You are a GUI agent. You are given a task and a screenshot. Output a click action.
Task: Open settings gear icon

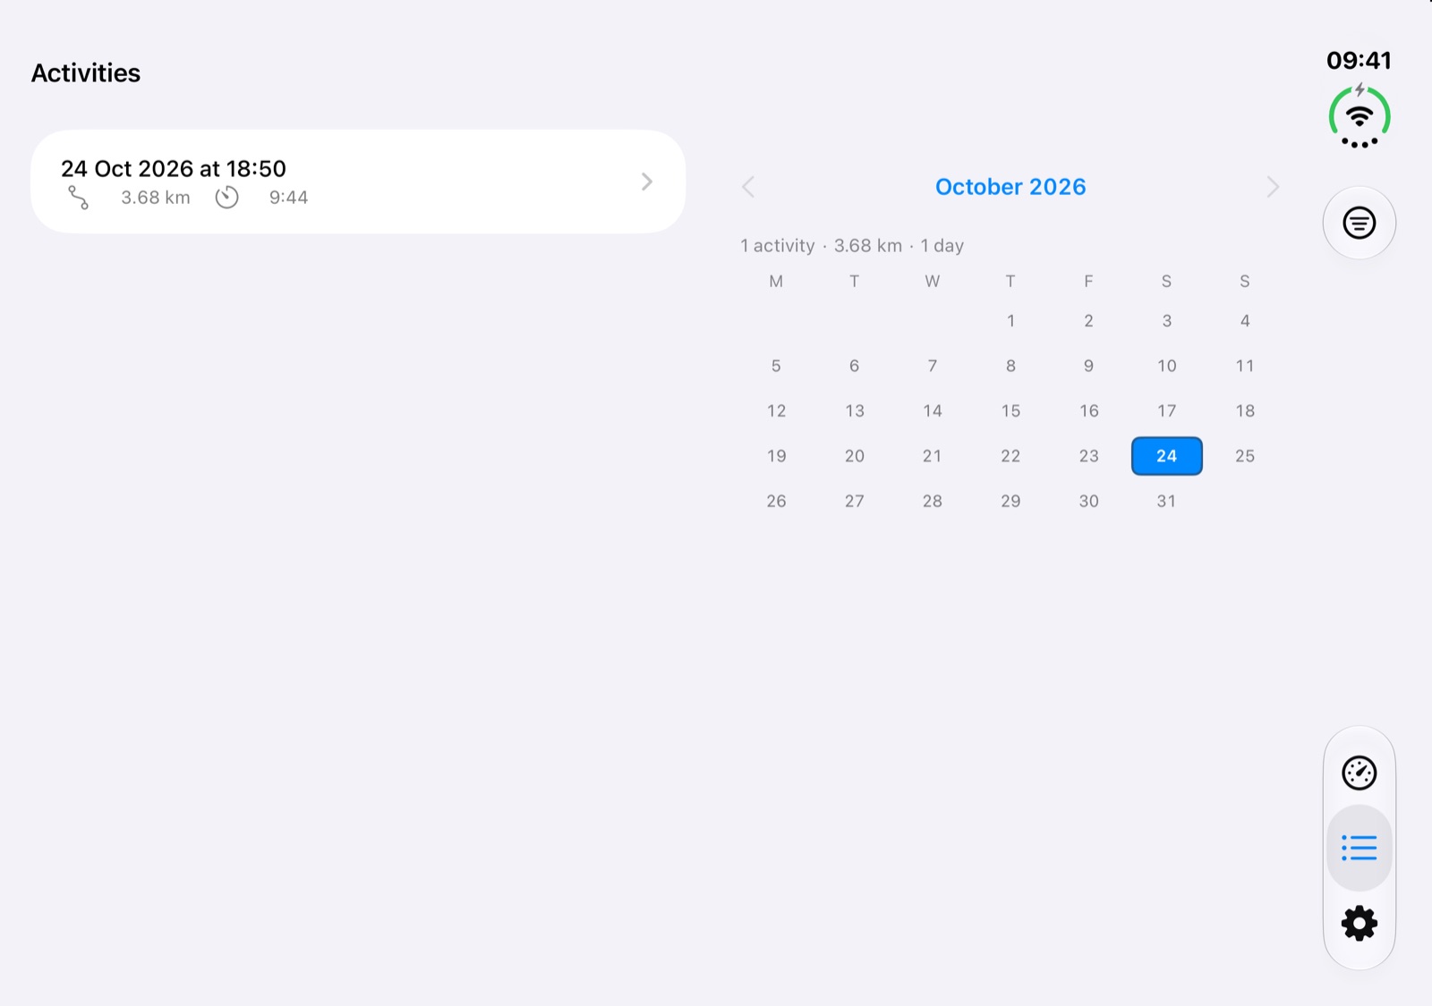coord(1359,923)
